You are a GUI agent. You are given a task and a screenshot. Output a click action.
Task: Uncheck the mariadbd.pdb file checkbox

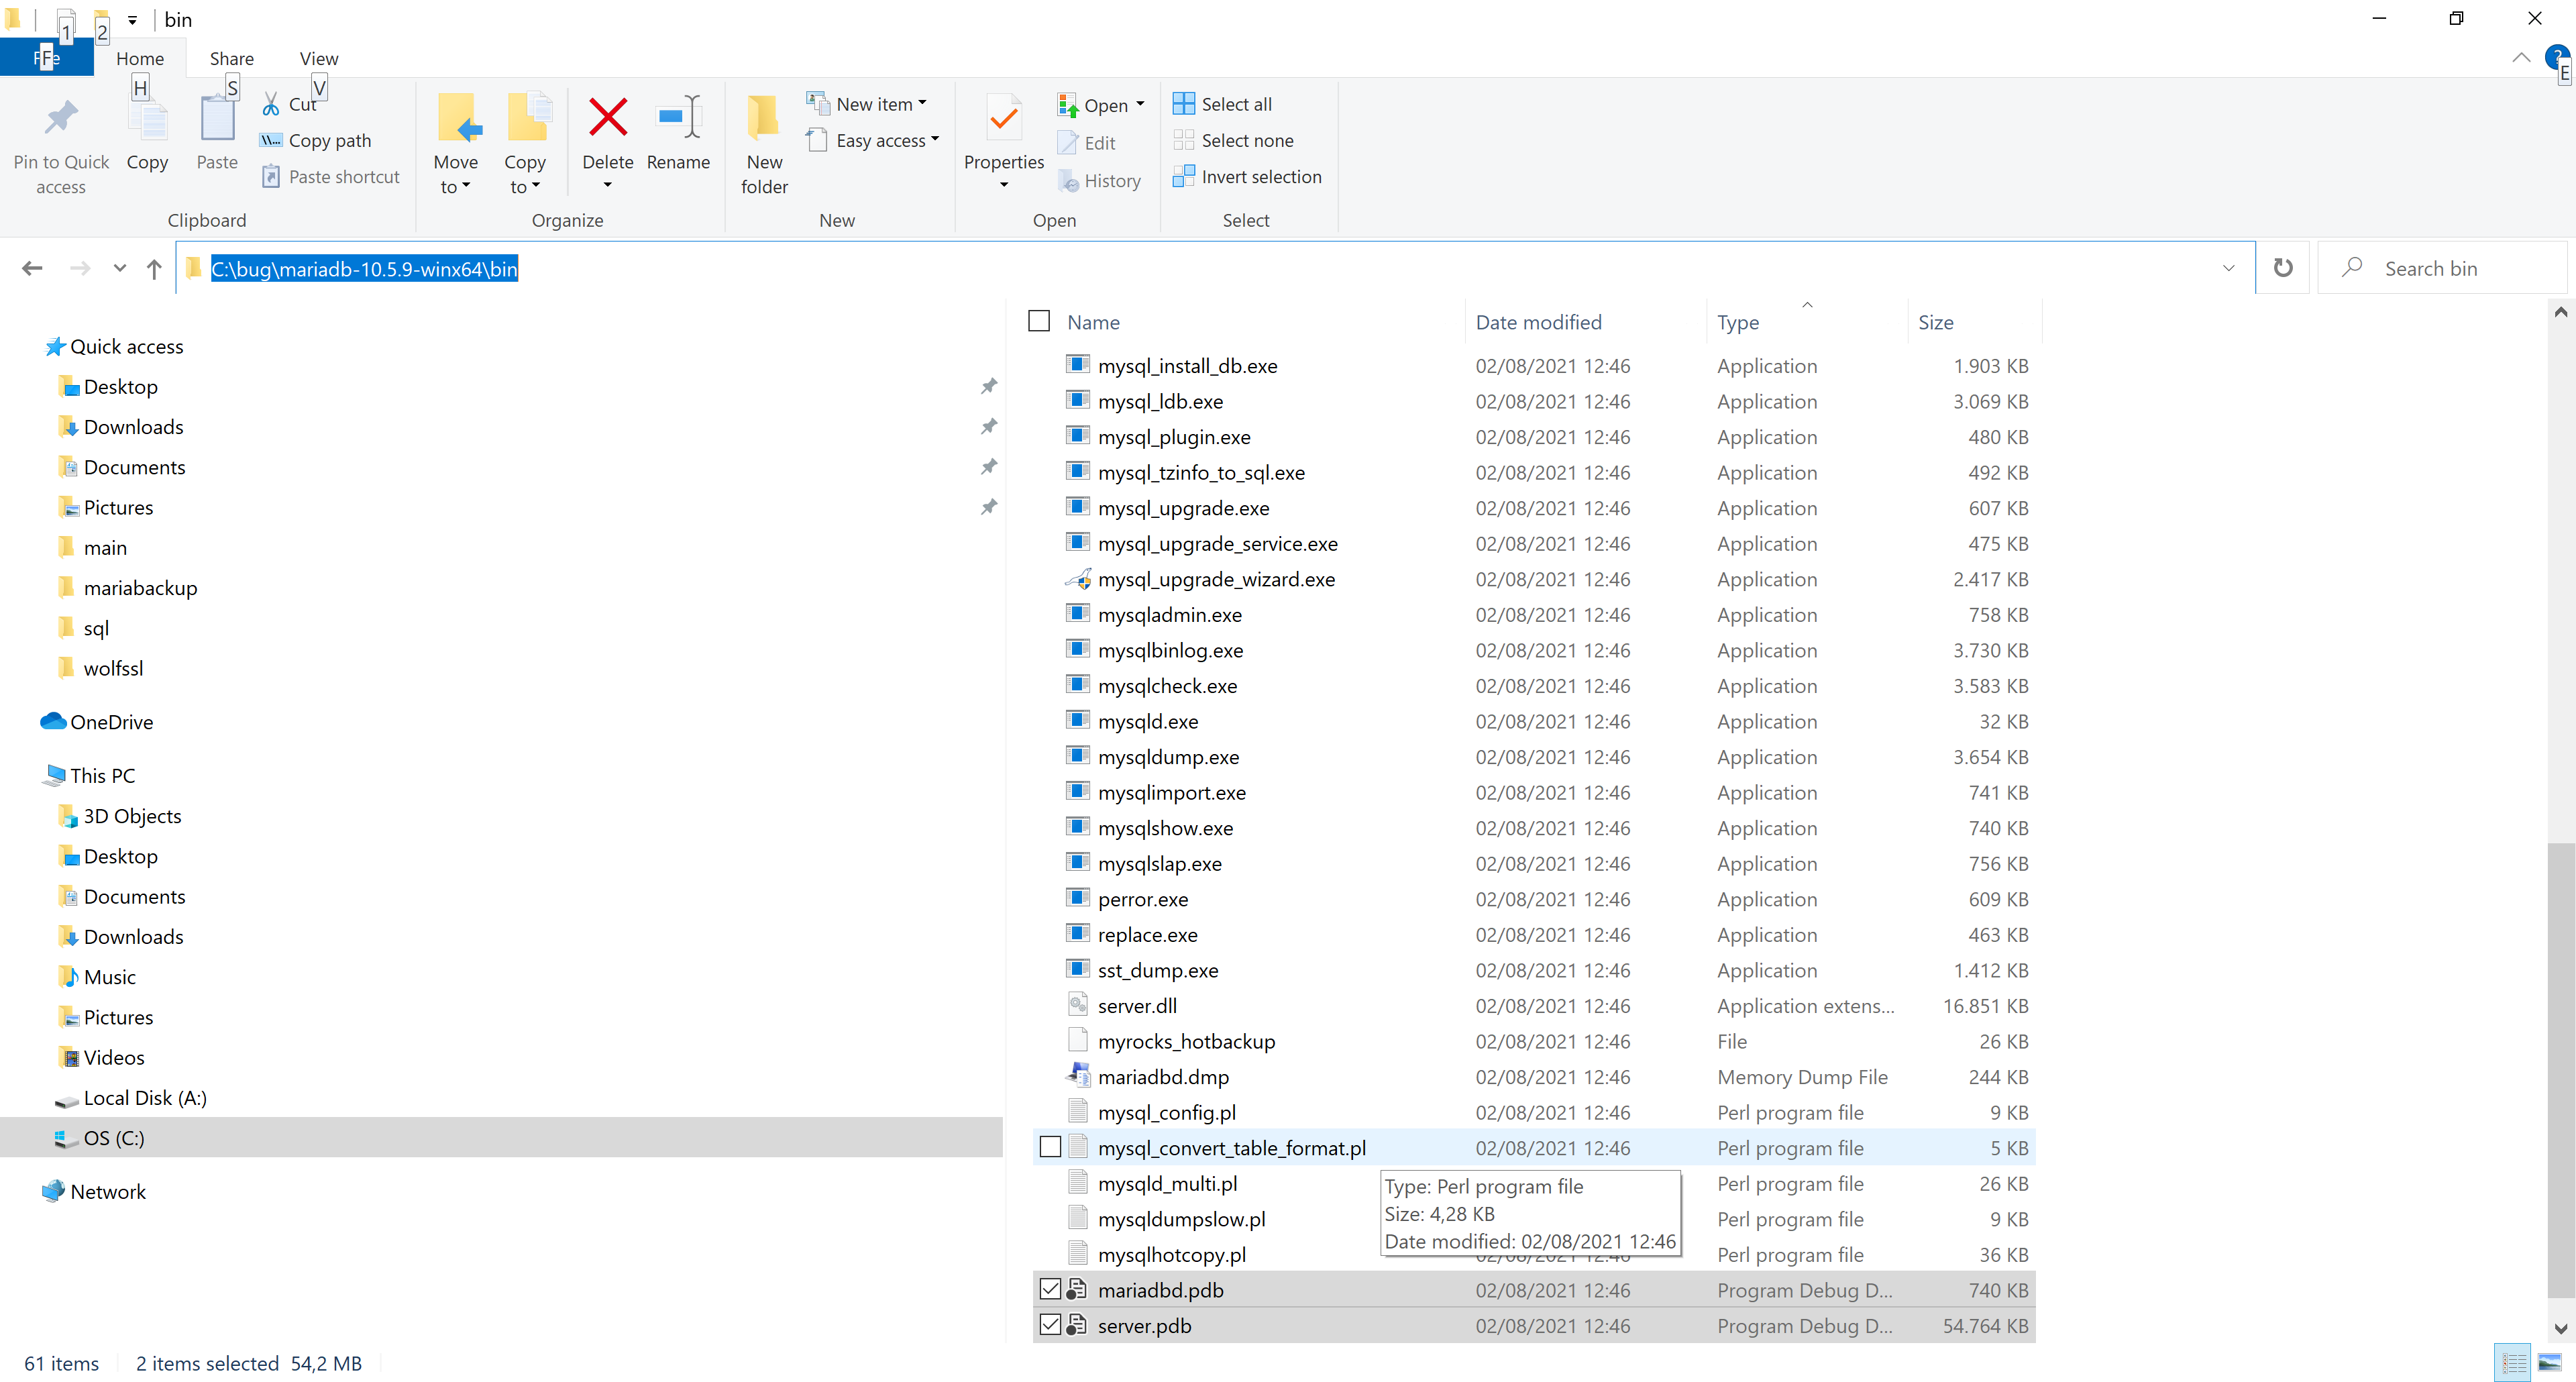point(1050,1289)
